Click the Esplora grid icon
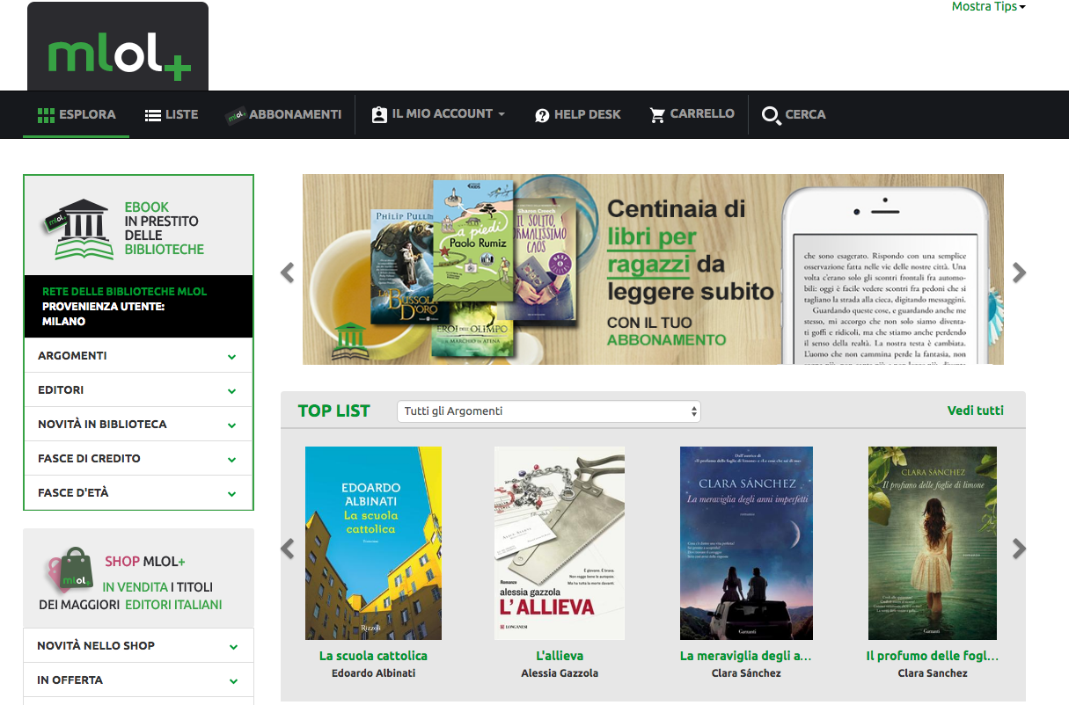 [46, 114]
